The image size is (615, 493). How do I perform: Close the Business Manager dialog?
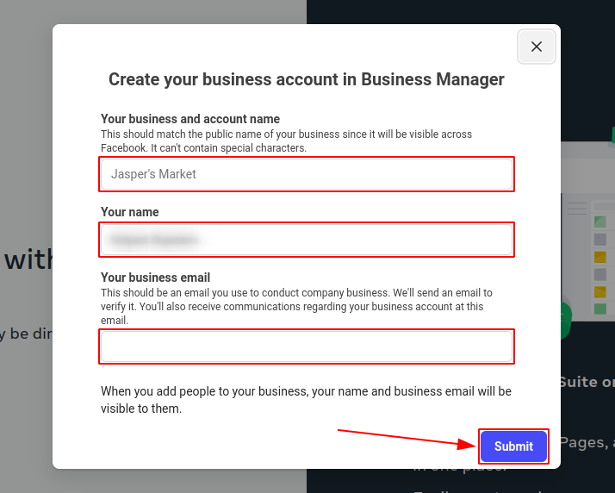tap(536, 47)
